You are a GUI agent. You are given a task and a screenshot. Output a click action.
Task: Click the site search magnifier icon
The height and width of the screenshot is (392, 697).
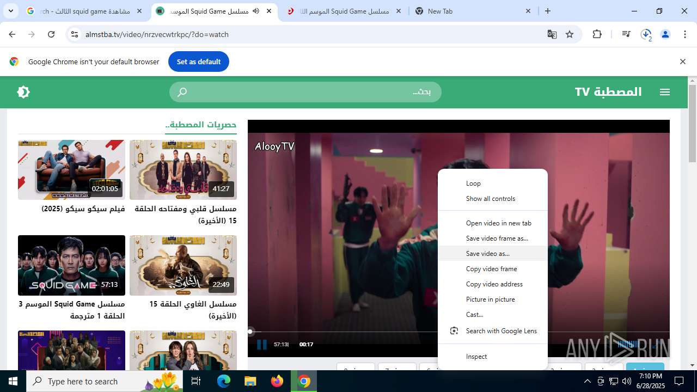point(182,92)
